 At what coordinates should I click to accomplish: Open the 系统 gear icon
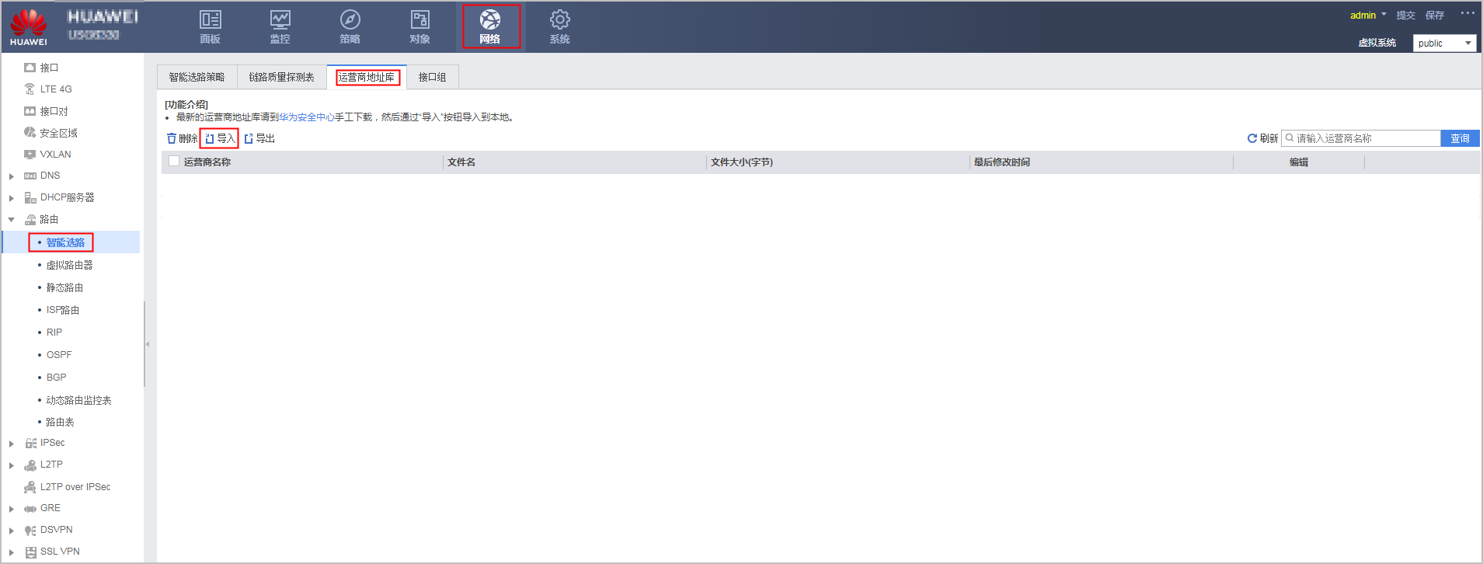coord(559,20)
